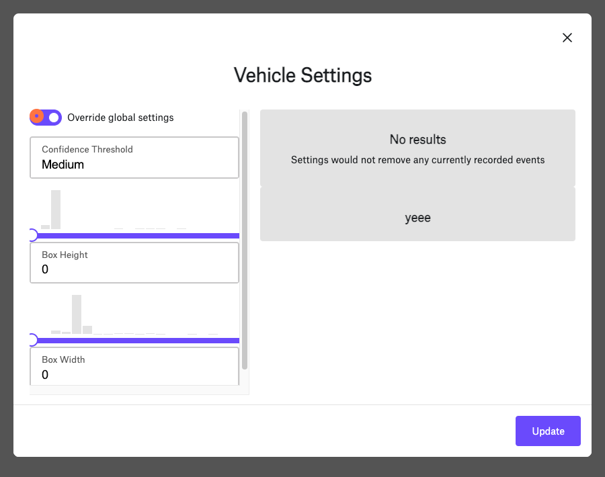Screen dimensions: 605x477
Task: Click the tallest bar in the Box Height histogram
Action: [x=77, y=314]
